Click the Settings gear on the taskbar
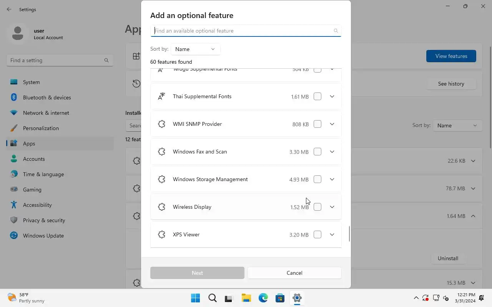 297,298
